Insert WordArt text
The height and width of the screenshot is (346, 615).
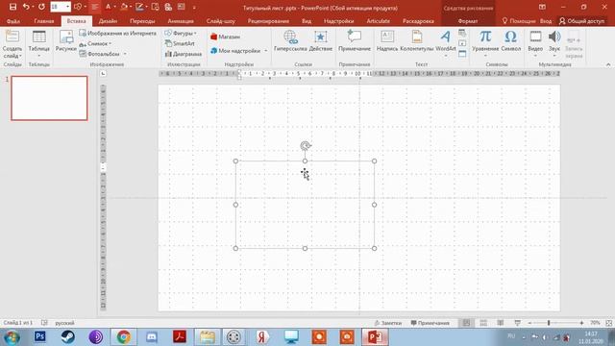pos(446,42)
